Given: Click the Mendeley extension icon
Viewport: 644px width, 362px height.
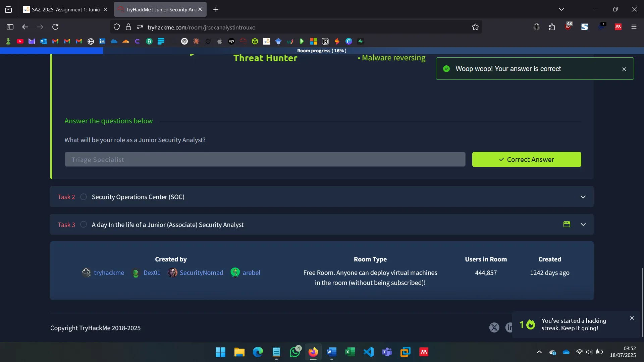Looking at the screenshot, I should pyautogui.click(x=618, y=27).
